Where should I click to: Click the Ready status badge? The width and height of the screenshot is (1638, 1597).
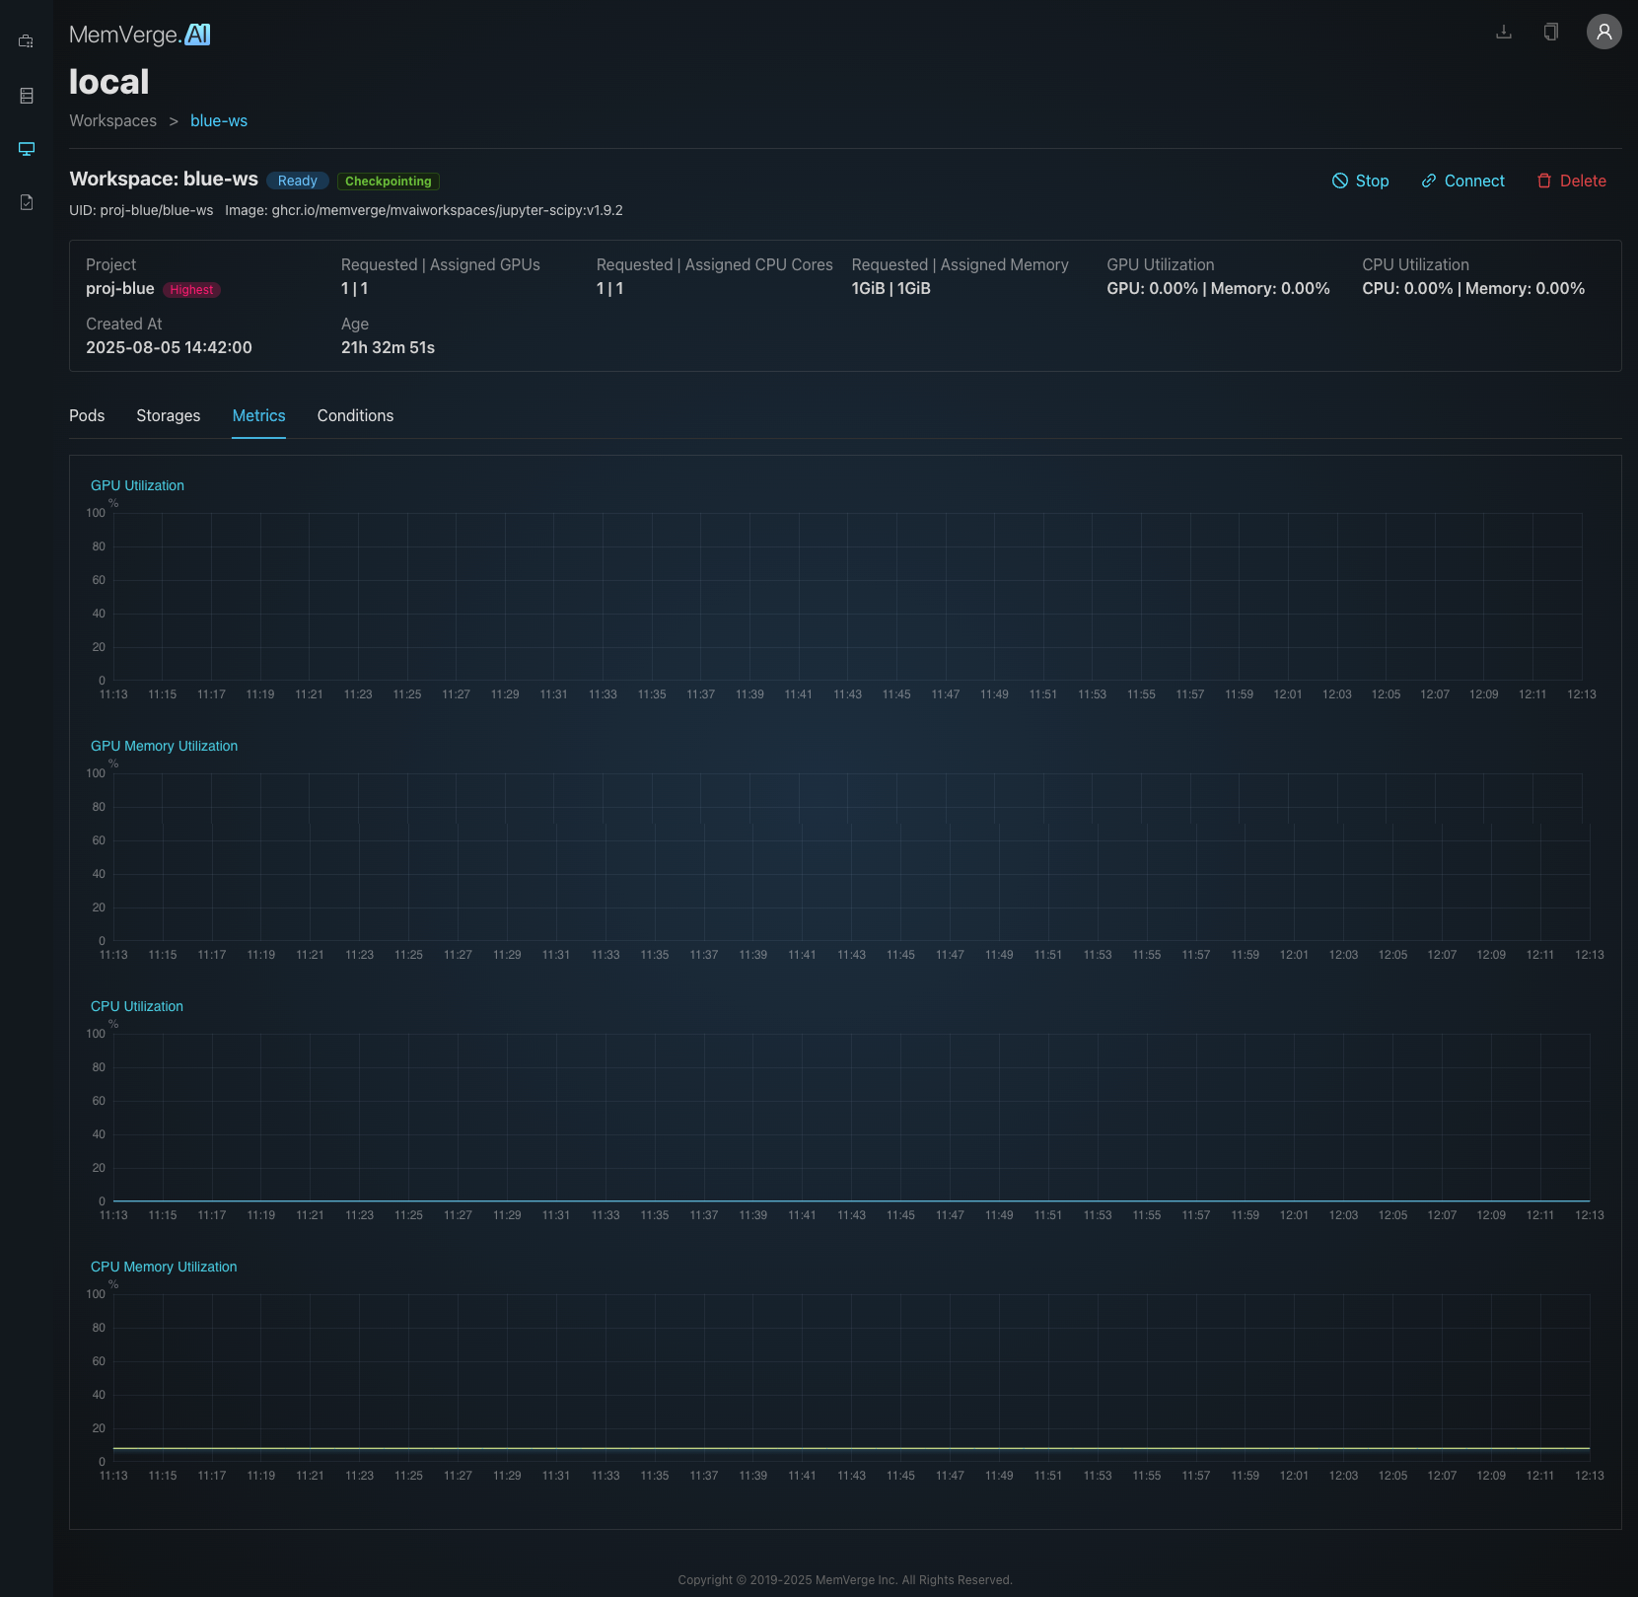click(297, 181)
